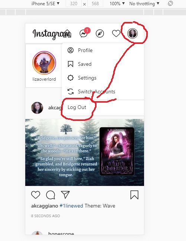This screenshot has height=241, width=186.
Task: Toggle device rotation icon in toolbar
Action: coord(170,3)
